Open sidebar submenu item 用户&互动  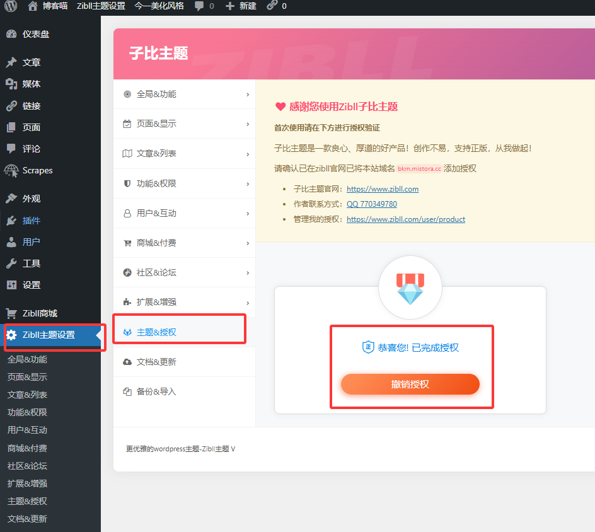coord(27,430)
